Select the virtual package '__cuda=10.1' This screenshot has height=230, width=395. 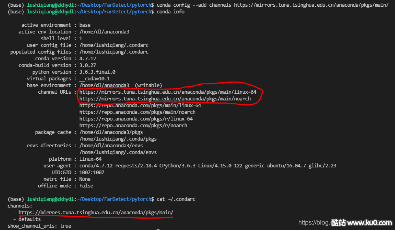click(95, 79)
